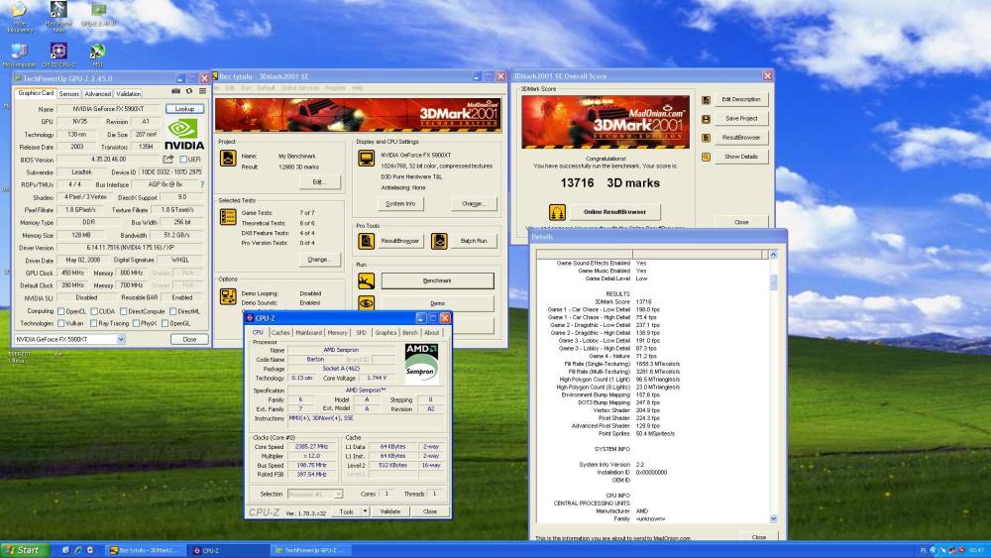Viewport: 991px width, 558px height.
Task: Click the Validate button in CPU-Z
Action: pyautogui.click(x=389, y=511)
